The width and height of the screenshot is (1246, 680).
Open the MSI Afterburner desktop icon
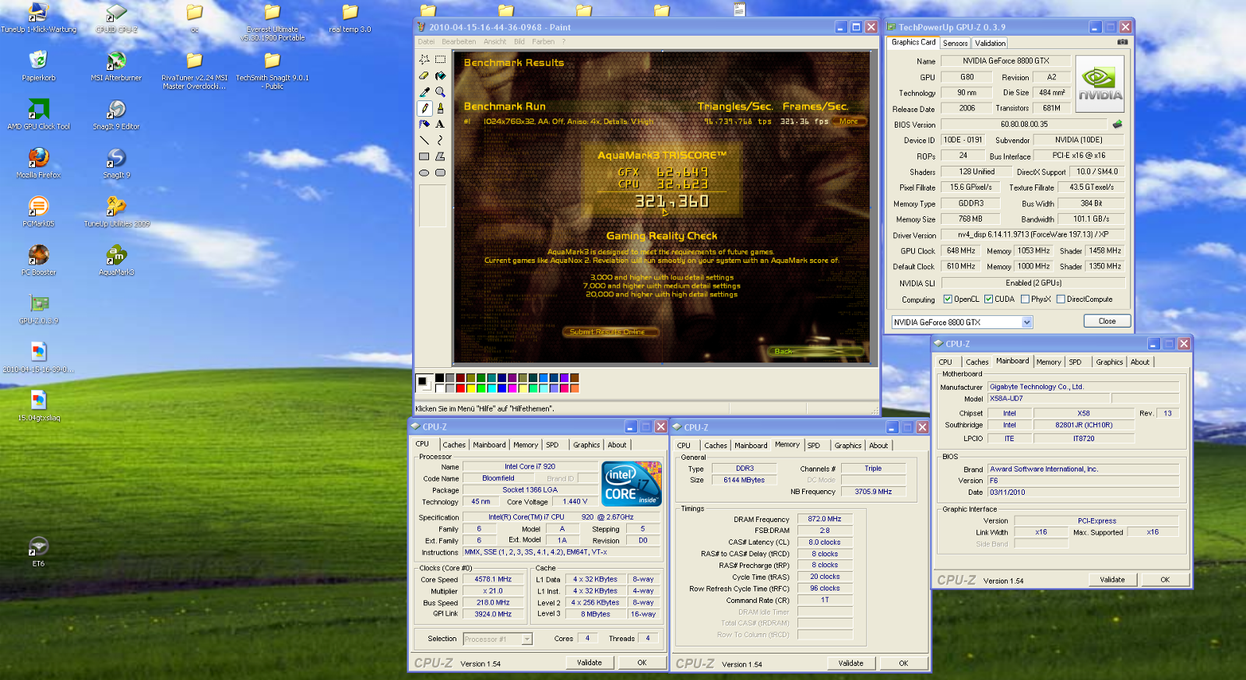117,66
